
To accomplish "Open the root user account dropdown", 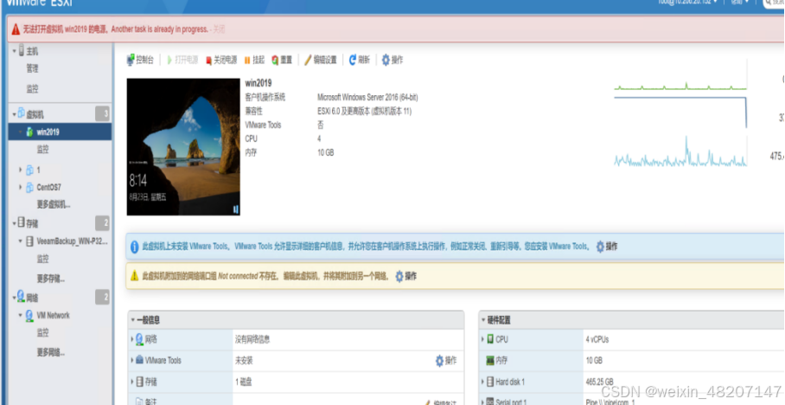I will pos(687,2).
